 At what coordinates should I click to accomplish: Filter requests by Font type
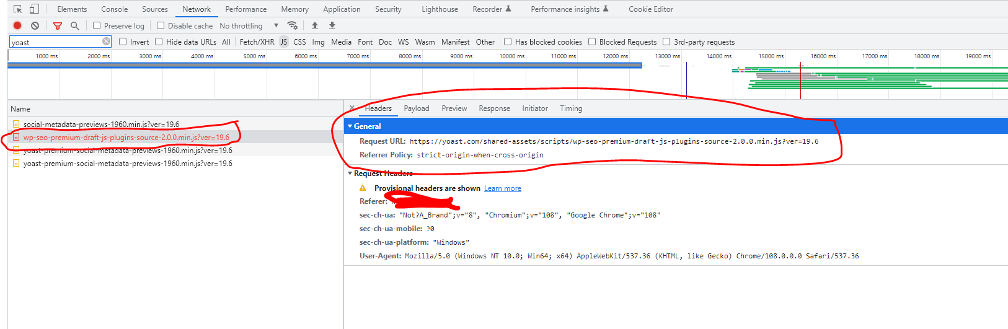(x=365, y=42)
